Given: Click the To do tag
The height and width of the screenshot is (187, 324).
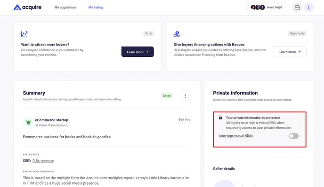Looking at the screenshot, I should coord(148,33).
